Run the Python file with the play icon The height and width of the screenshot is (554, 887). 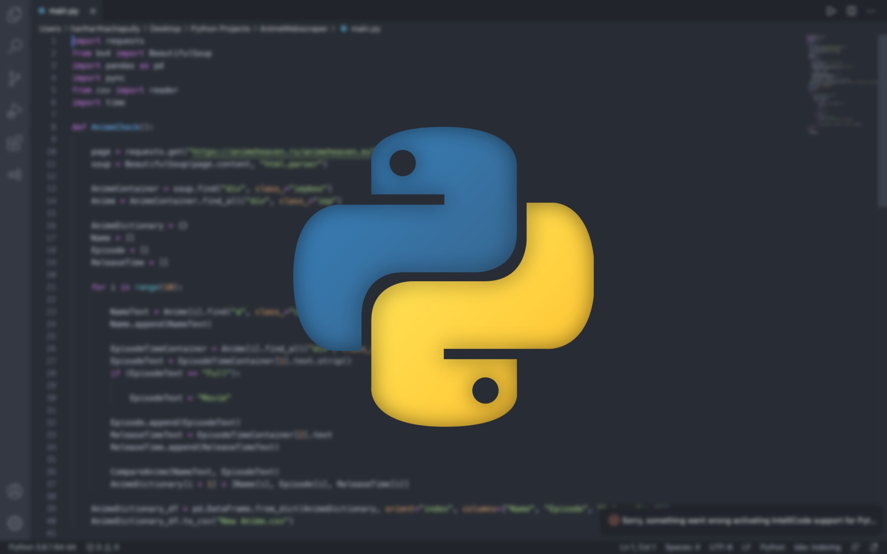click(x=831, y=11)
